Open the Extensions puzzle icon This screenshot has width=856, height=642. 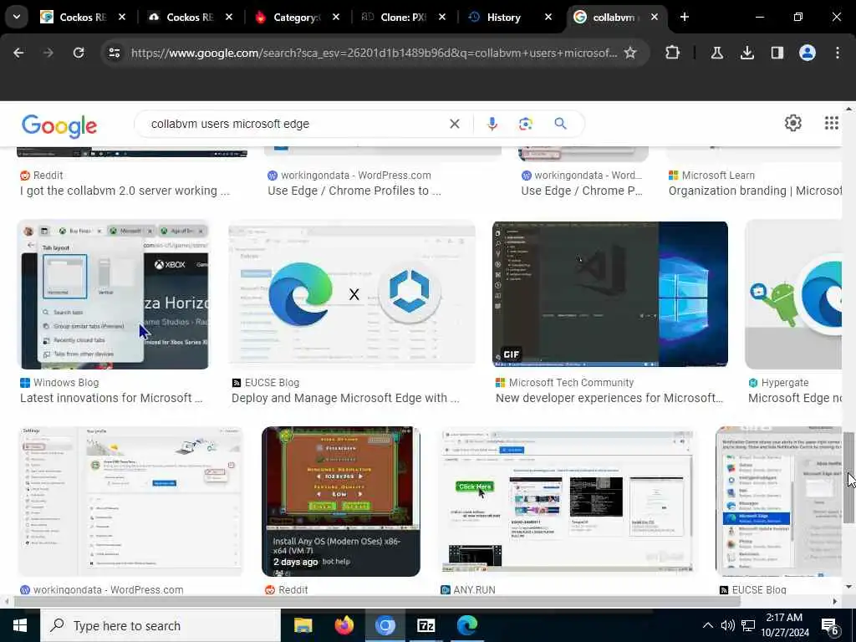click(673, 53)
